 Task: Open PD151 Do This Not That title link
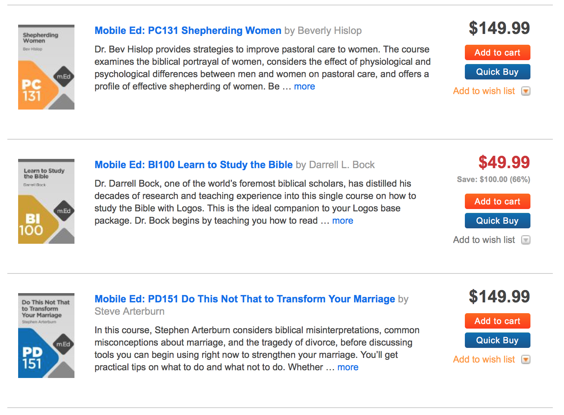(x=245, y=299)
